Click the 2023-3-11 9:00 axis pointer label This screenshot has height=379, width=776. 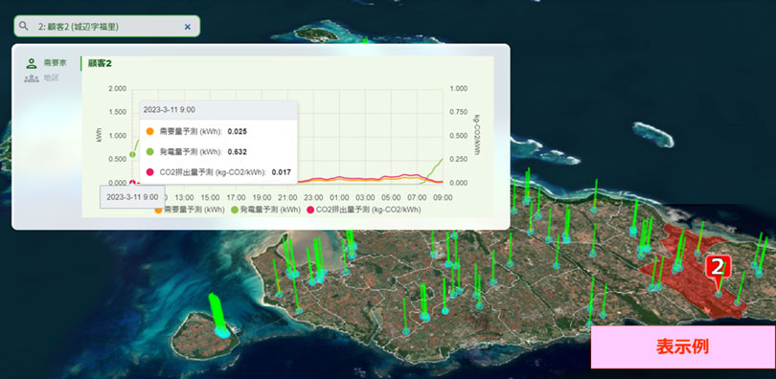coord(132,196)
